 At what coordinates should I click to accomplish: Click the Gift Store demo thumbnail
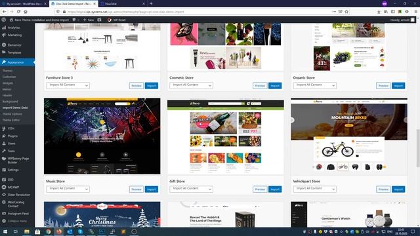(226, 136)
